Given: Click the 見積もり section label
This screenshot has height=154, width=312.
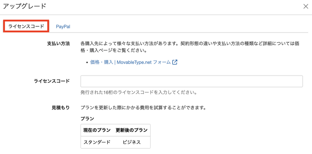Looking at the screenshot, I should (x=61, y=108).
